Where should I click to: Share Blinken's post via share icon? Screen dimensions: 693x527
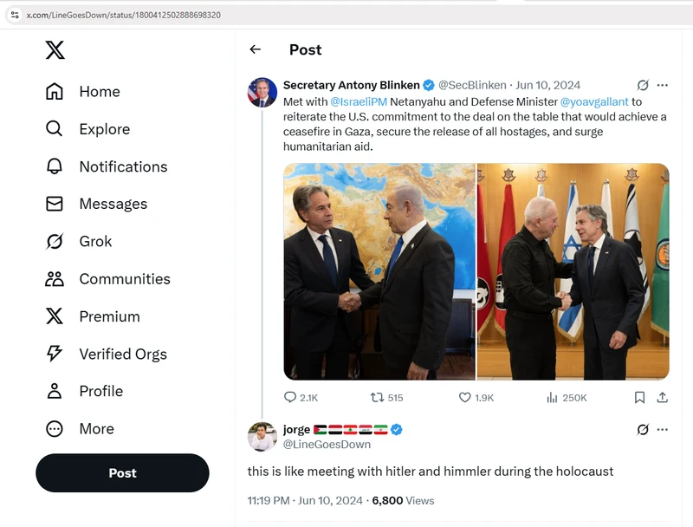pyautogui.click(x=662, y=397)
